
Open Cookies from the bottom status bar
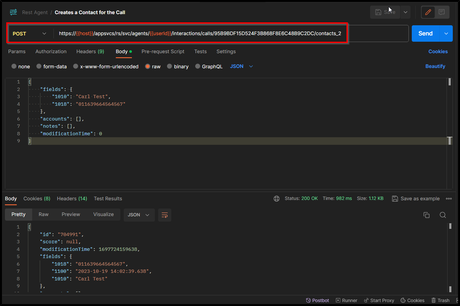tap(412, 300)
